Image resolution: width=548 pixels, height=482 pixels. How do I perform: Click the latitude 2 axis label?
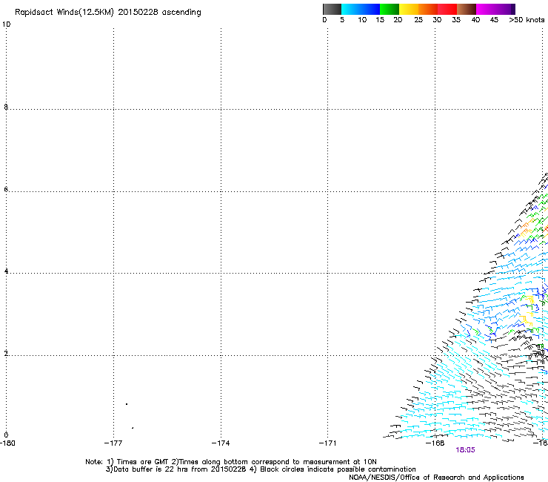point(6,354)
